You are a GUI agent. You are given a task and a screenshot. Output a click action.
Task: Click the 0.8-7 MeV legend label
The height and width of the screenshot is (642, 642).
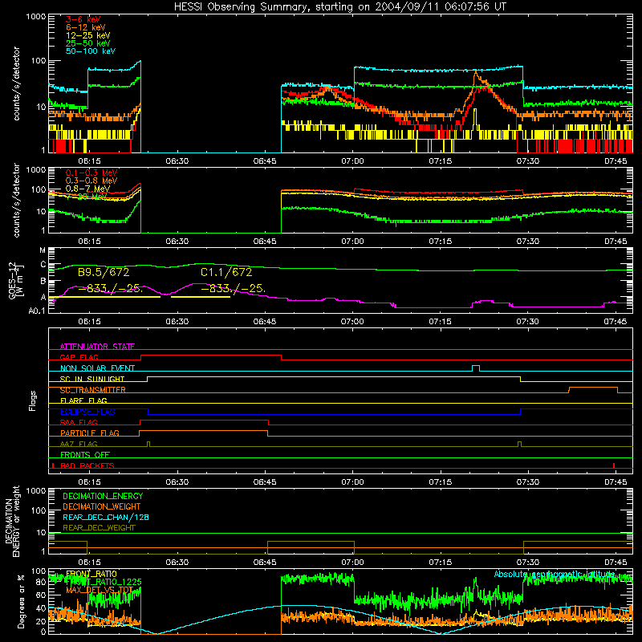[x=88, y=189]
